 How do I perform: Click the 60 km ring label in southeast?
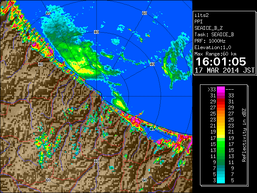click(x=145, y=180)
